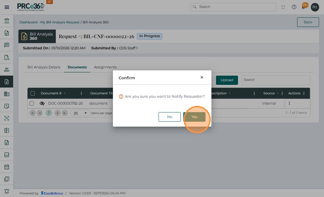Toggle visibility eye for DOC-000000782-26
The width and height of the screenshot is (324, 197).
point(42,104)
